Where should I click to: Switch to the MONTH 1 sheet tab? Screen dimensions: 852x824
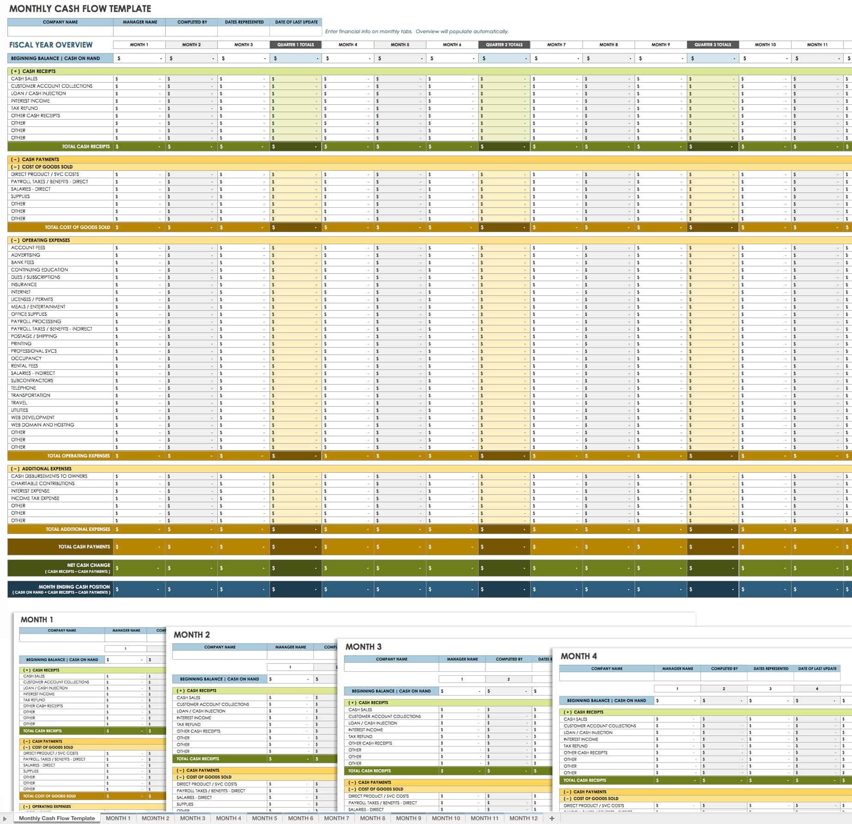tap(119, 818)
